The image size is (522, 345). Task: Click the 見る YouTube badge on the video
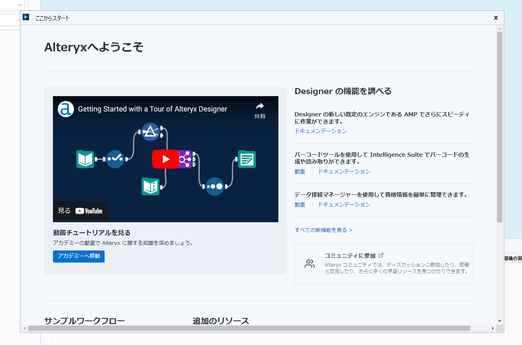click(80, 211)
